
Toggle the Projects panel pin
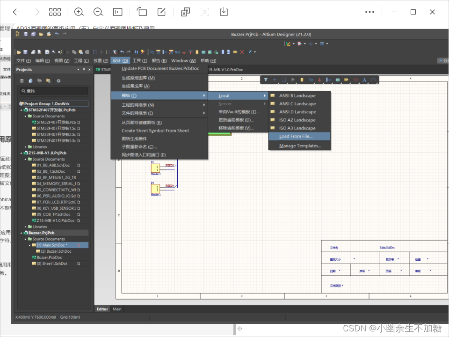point(84,69)
